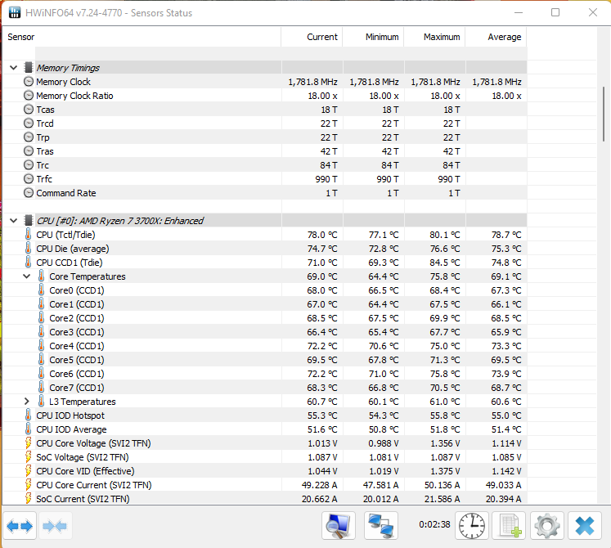Select the CPU CCD1 (Tdie) row
This screenshot has height=548, width=611.
(x=265, y=263)
